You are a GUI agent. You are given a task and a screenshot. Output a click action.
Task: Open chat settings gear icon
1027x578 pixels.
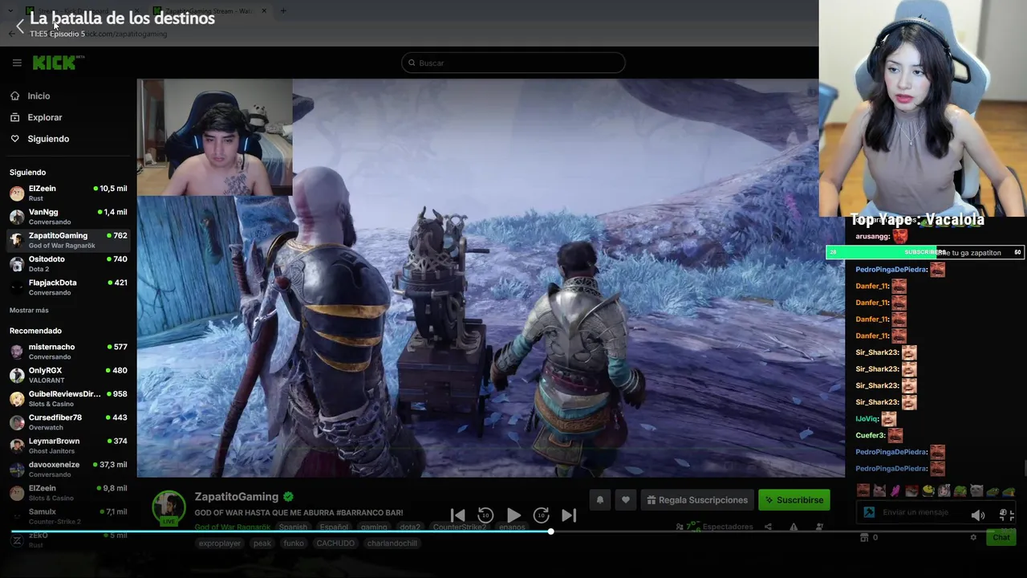[x=973, y=537]
